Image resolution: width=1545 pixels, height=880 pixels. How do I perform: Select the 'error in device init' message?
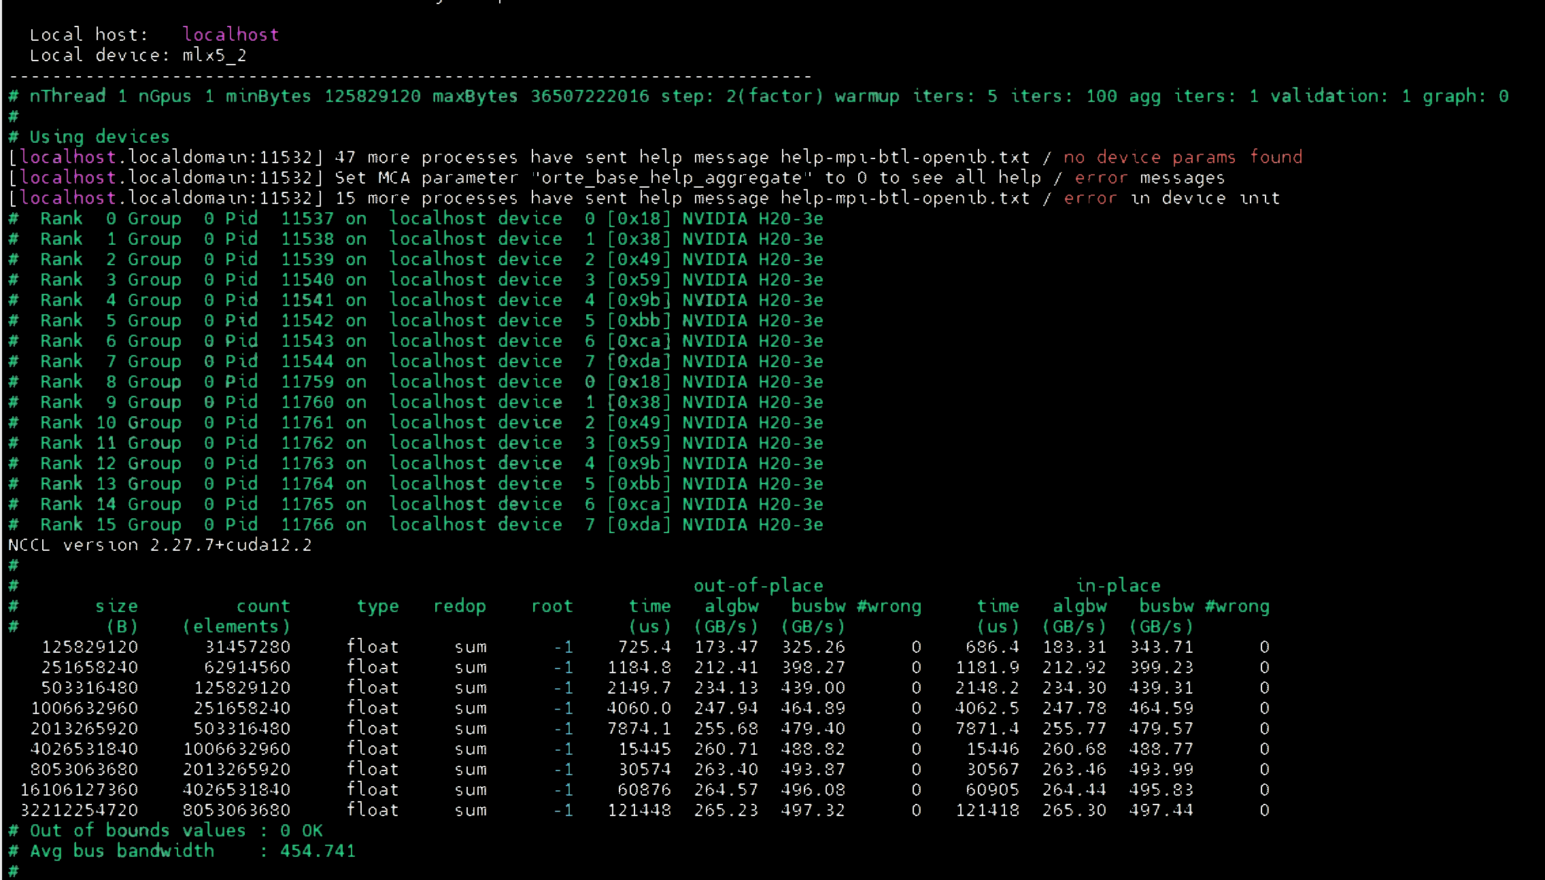(1172, 198)
